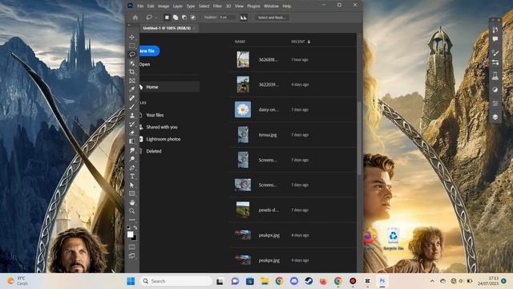Select the Brush tool

point(131,107)
